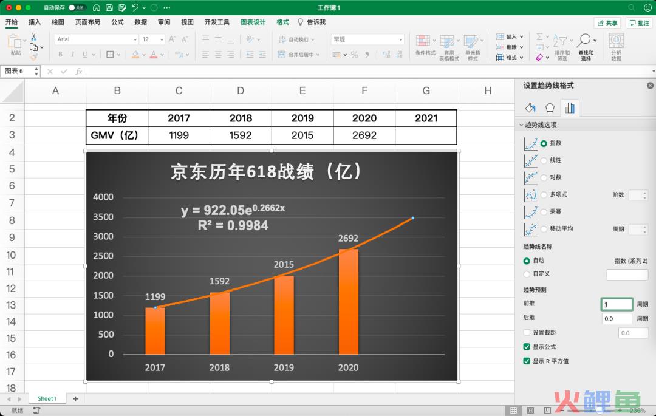The width and height of the screenshot is (656, 416).
Task: Switch to the 公式 ribbon tab
Action: [117, 22]
